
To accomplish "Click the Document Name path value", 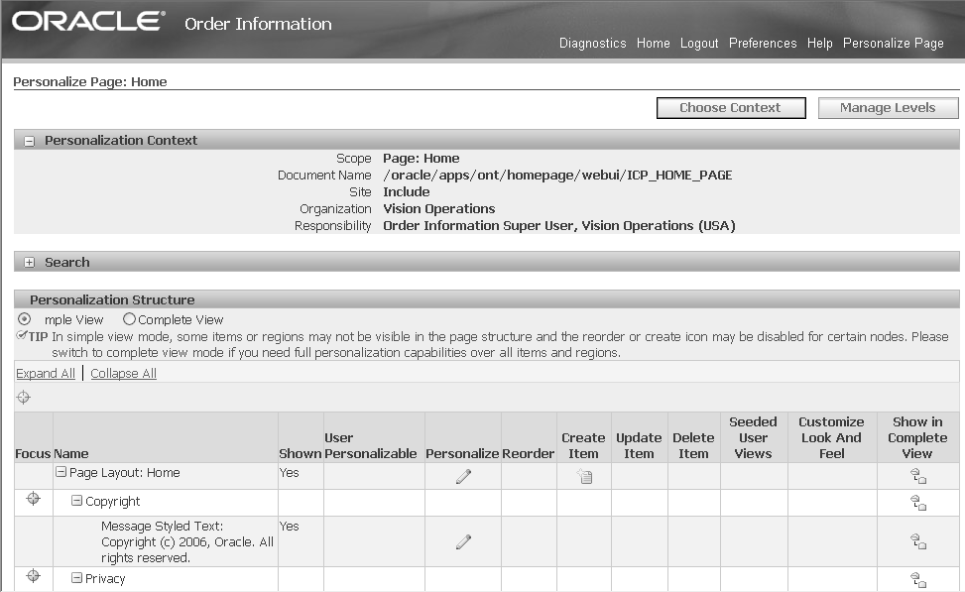I will tap(557, 176).
